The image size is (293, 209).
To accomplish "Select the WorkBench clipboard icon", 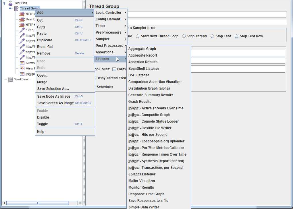I will point(10,79).
